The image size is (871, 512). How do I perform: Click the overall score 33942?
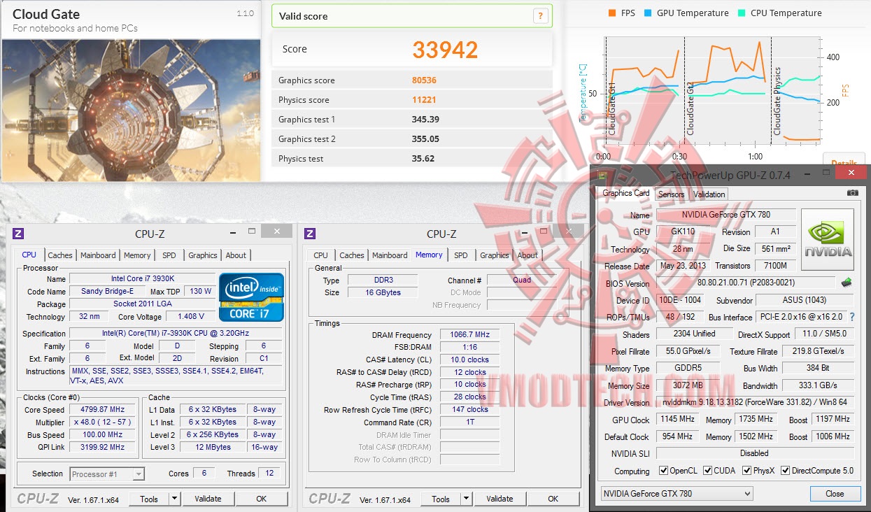445,50
